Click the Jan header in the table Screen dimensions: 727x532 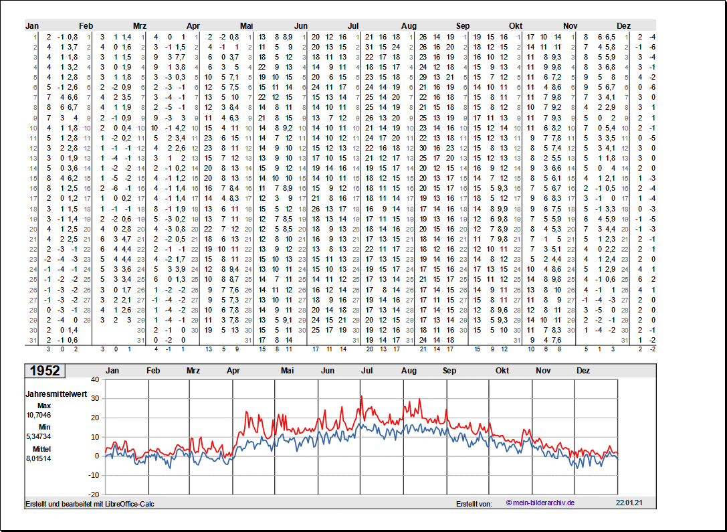click(x=32, y=26)
